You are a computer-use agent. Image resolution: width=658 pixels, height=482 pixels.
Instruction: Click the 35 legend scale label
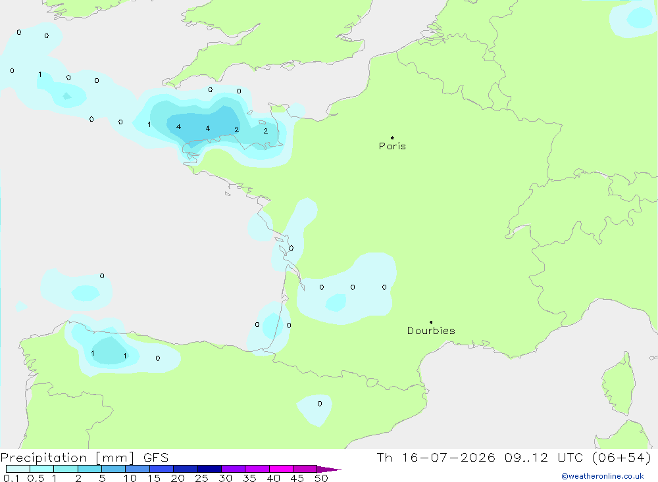[249, 478]
